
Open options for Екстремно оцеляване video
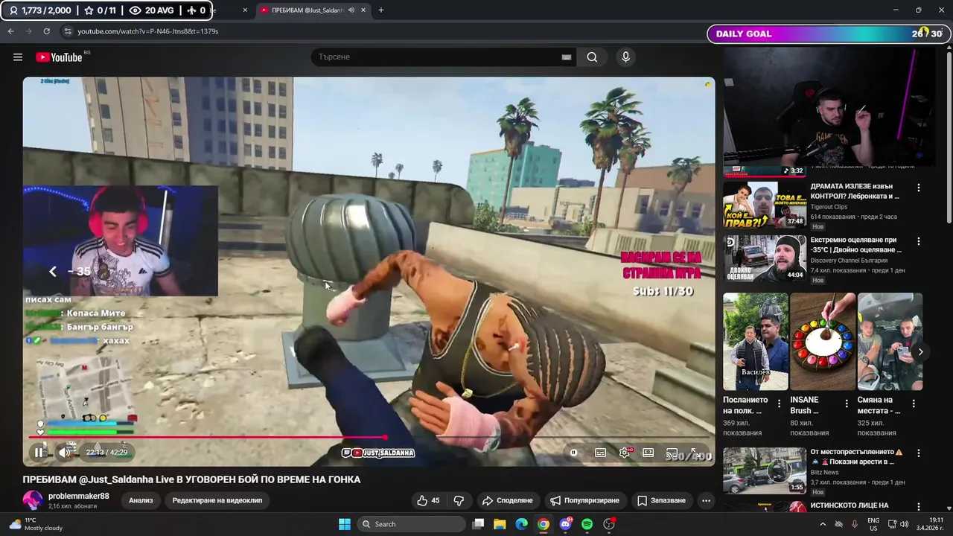pyautogui.click(x=919, y=241)
